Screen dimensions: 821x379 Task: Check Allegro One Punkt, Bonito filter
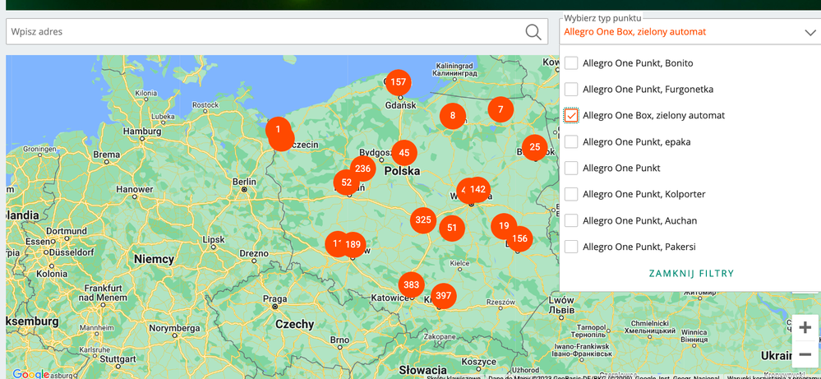[x=571, y=63]
